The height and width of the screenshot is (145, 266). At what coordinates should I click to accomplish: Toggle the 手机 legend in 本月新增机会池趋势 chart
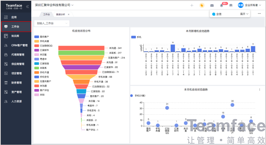[136, 37]
